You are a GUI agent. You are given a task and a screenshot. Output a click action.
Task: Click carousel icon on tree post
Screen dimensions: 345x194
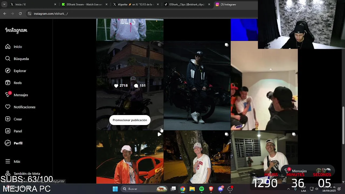pos(226,134)
